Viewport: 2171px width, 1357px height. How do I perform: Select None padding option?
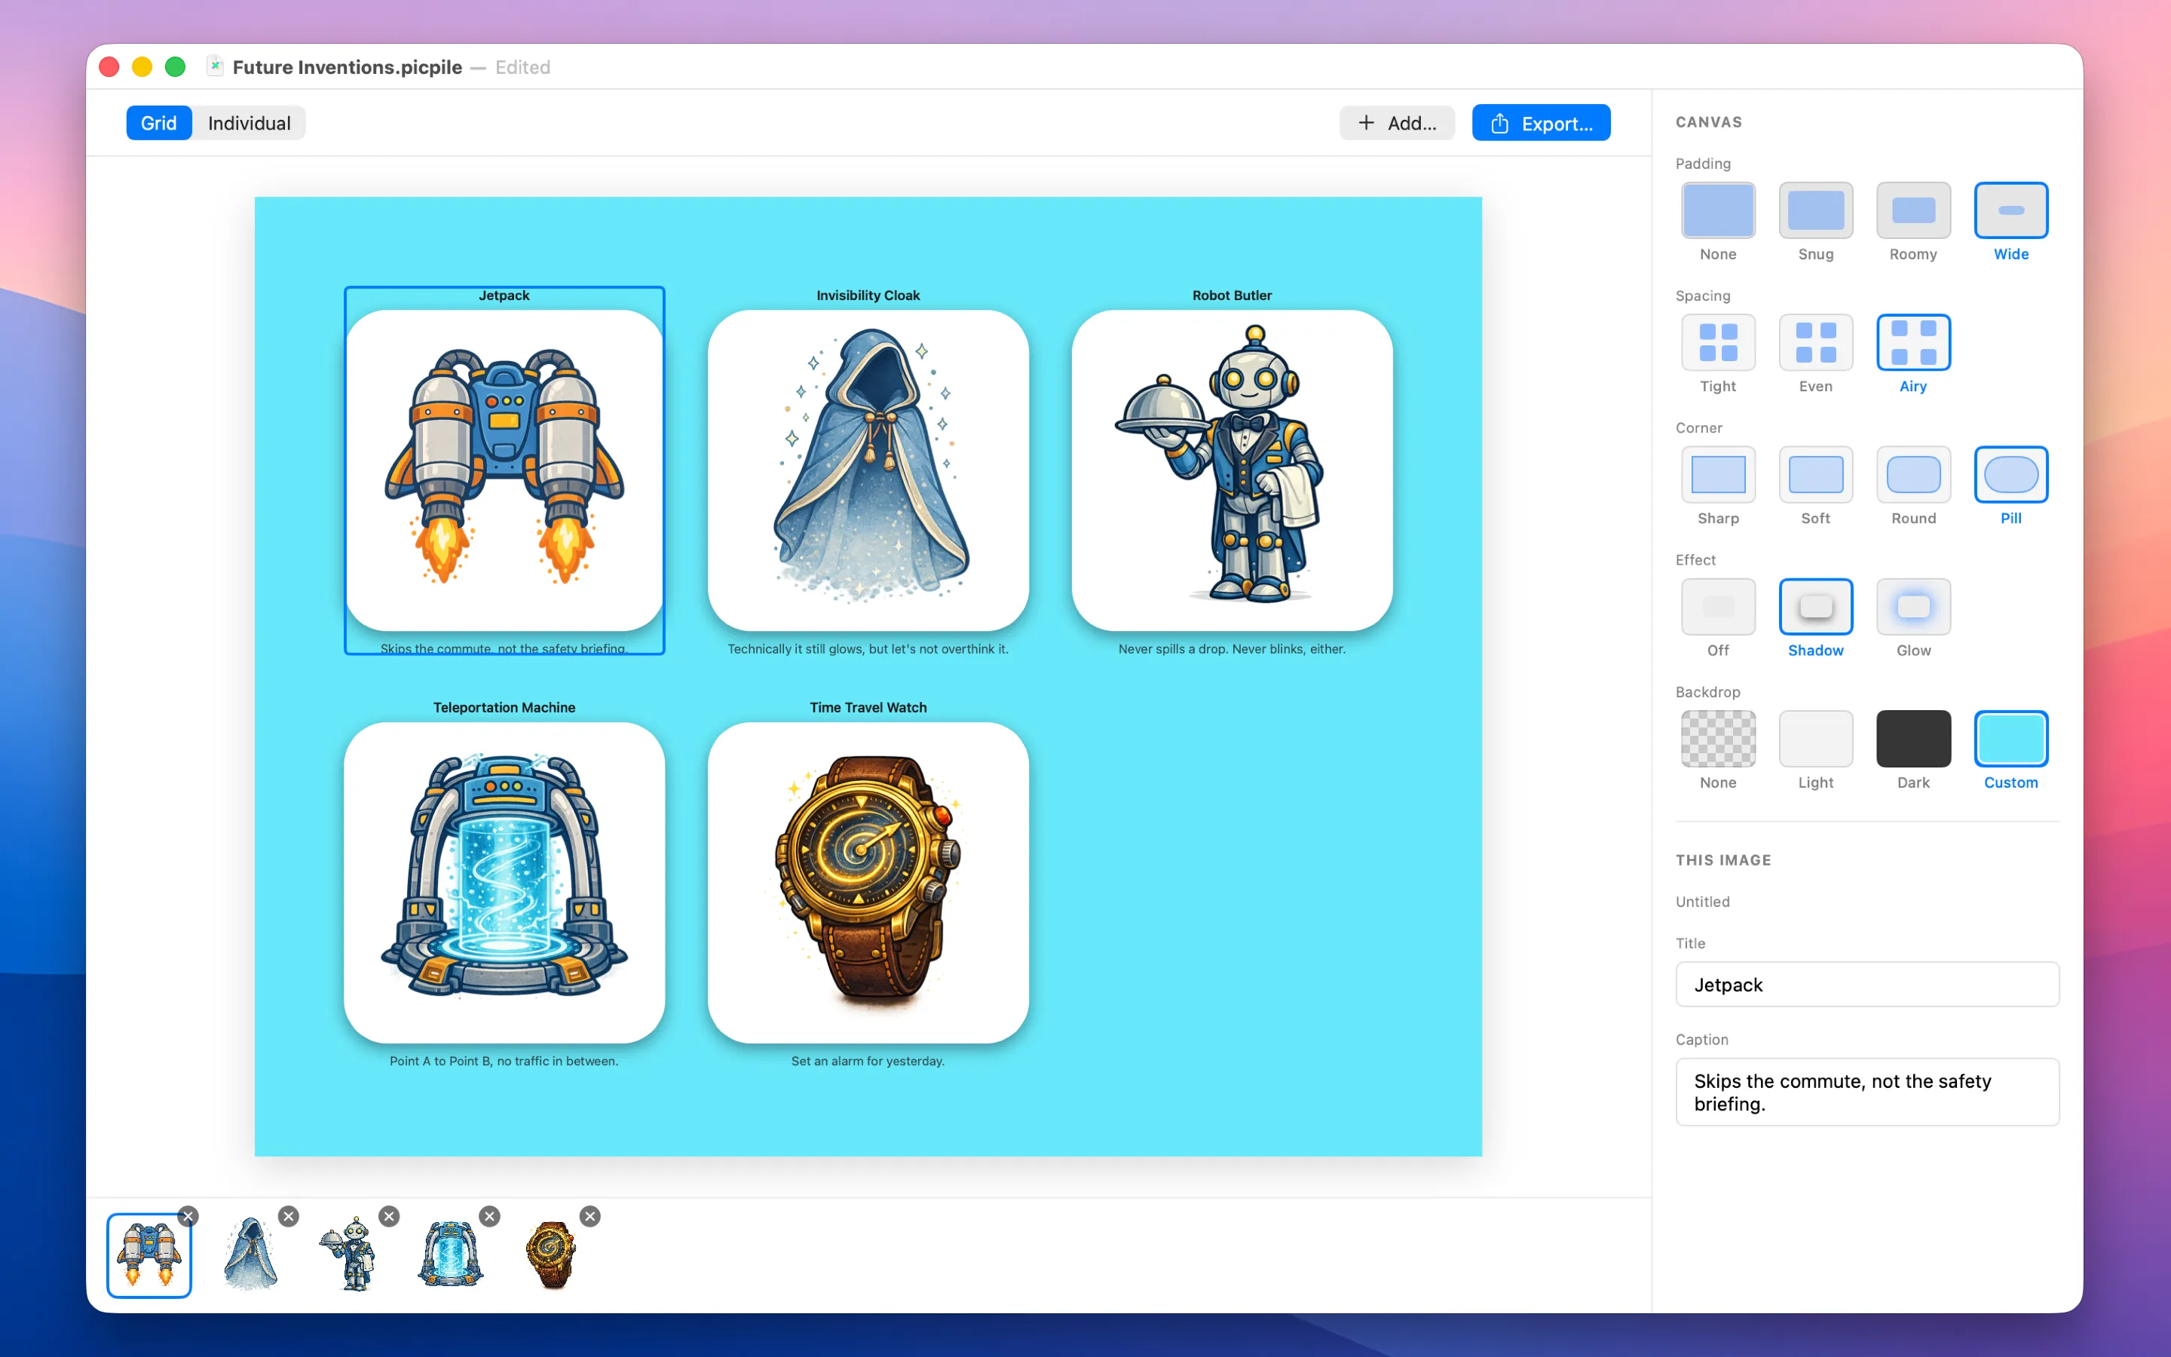pyautogui.click(x=1717, y=210)
